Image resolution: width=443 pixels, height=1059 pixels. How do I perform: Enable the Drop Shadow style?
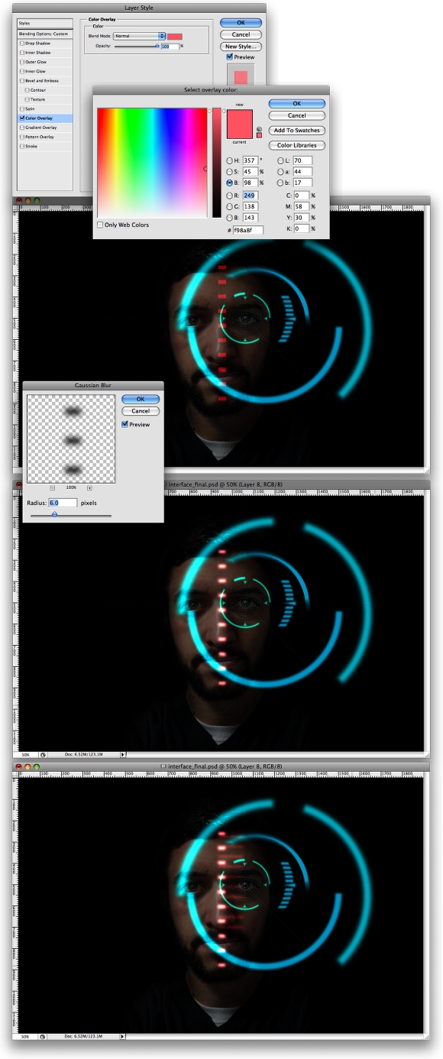[x=22, y=44]
